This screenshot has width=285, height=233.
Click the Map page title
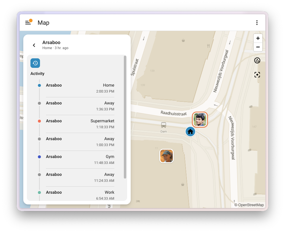pyautogui.click(x=44, y=23)
